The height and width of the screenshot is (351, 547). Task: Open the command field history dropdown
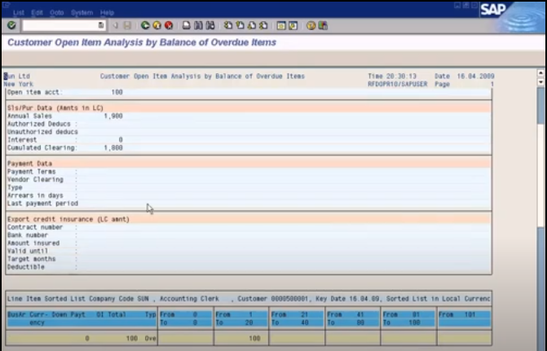(x=101, y=25)
